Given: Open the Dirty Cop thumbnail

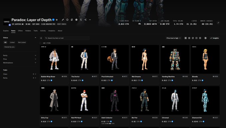Looking at the screenshot, I should 54,100.
